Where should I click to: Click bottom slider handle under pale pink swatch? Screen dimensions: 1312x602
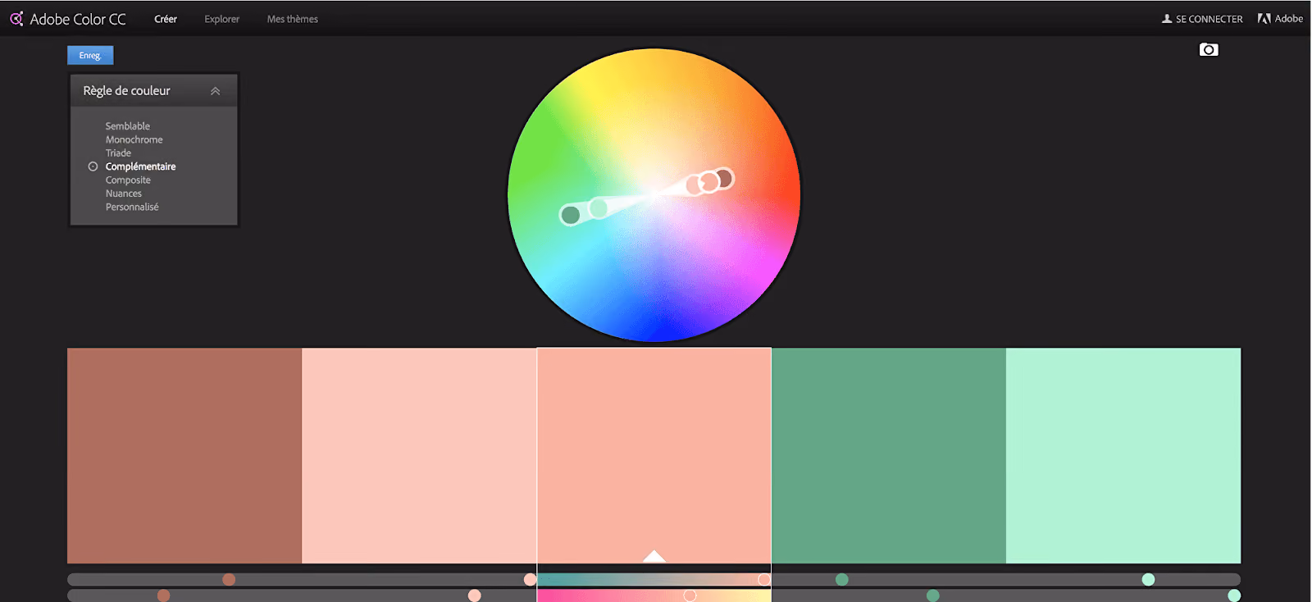(474, 595)
